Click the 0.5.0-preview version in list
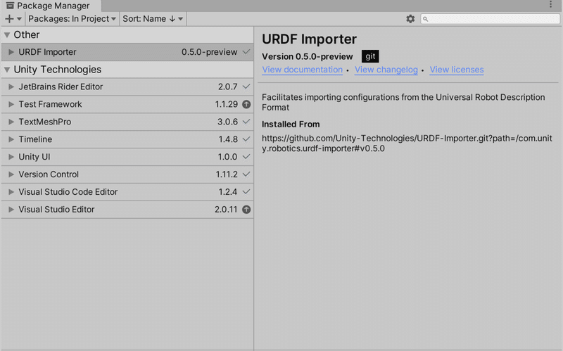 pyautogui.click(x=209, y=52)
